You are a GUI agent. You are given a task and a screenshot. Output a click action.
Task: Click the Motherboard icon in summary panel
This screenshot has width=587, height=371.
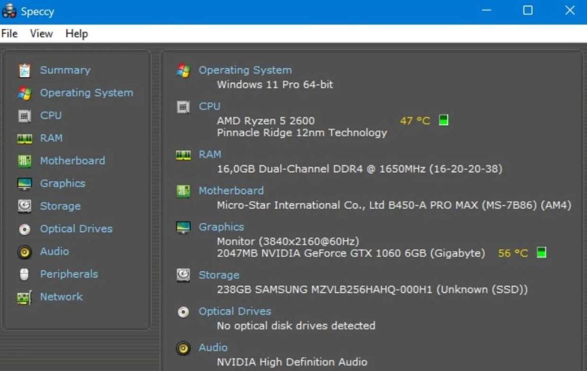point(183,191)
